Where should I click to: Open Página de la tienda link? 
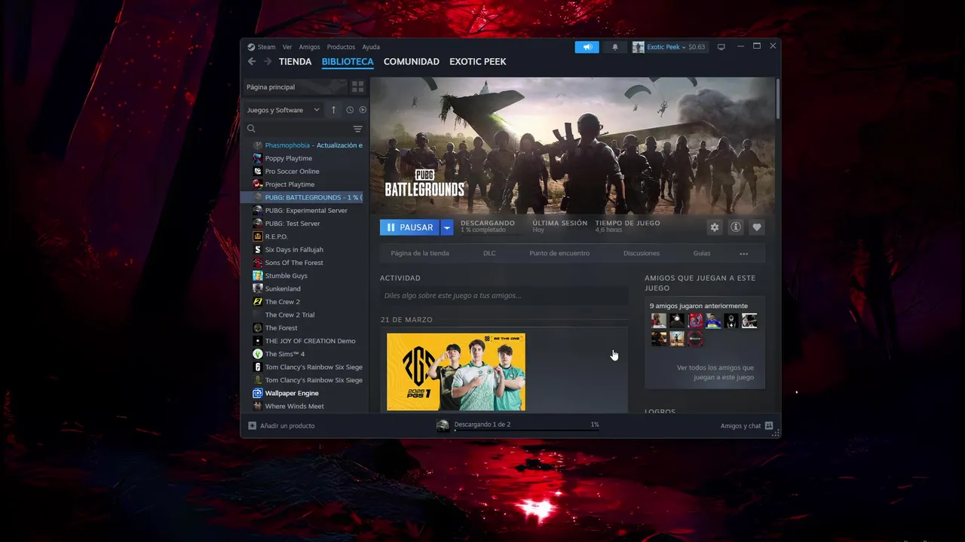tap(420, 254)
